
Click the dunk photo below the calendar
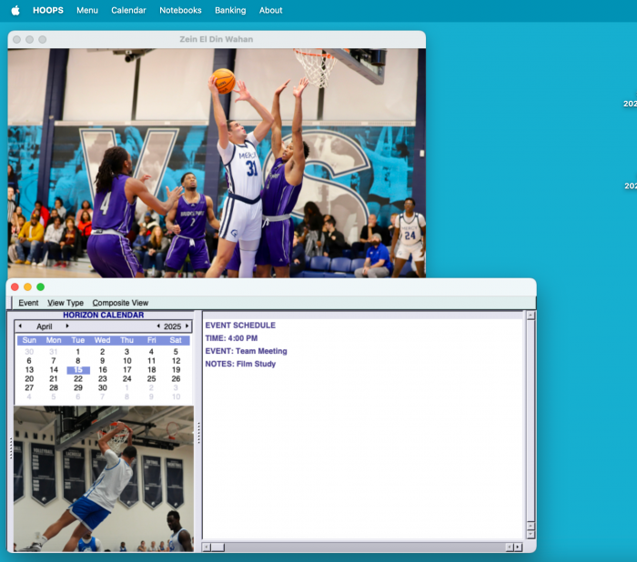(x=103, y=478)
